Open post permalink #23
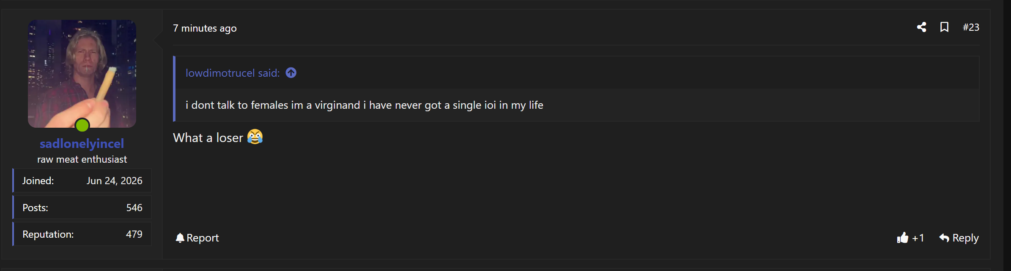Viewport: 1011px width, 271px height. 971,27
